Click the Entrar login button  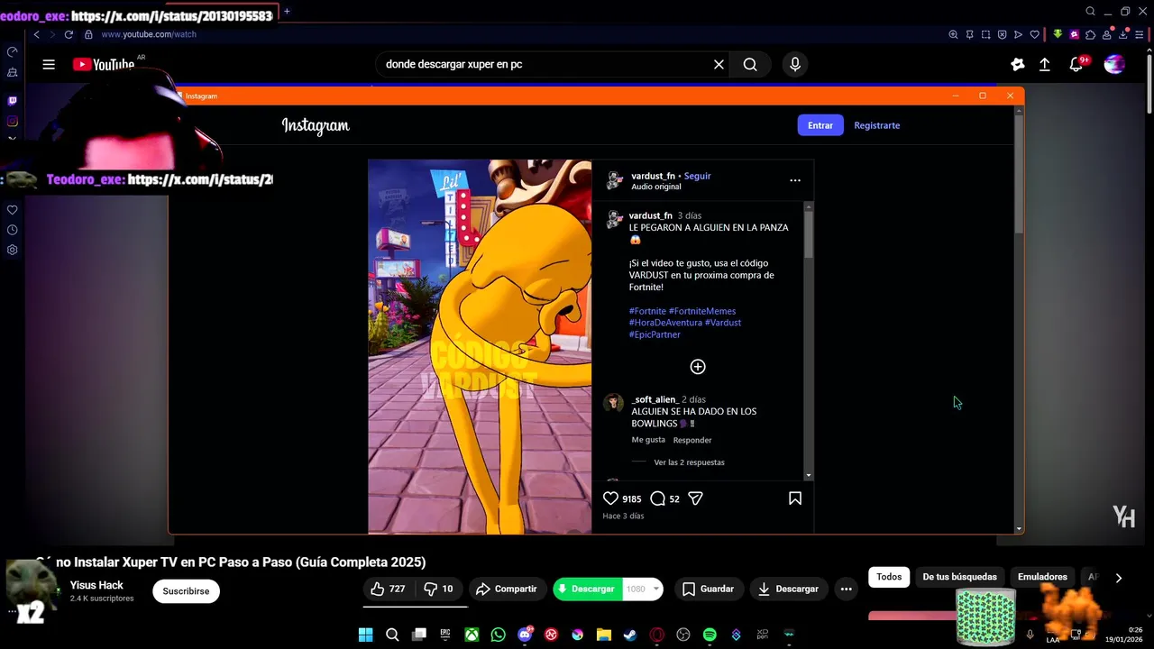pos(820,125)
